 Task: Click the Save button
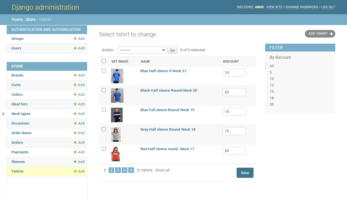coord(245,172)
